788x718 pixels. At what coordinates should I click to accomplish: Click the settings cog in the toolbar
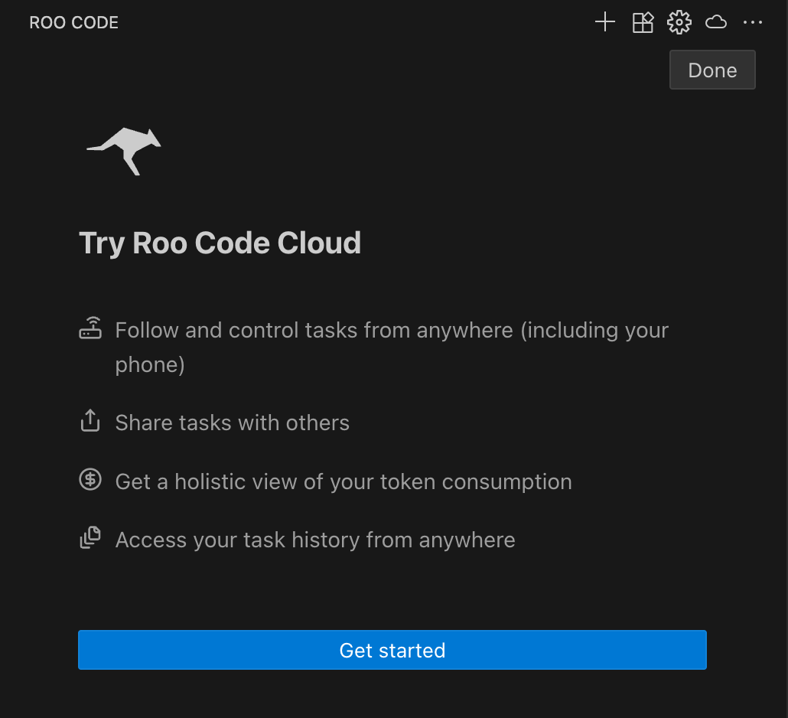(x=679, y=21)
